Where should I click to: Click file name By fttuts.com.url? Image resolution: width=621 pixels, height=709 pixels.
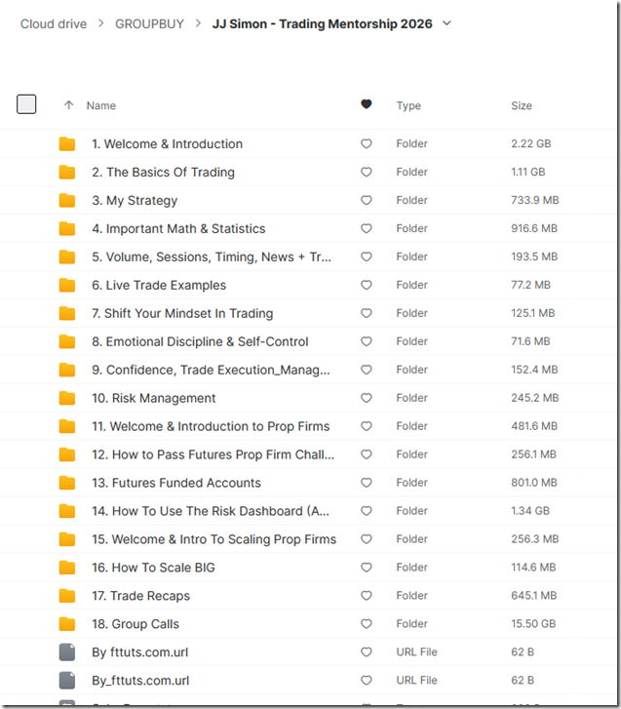140,652
